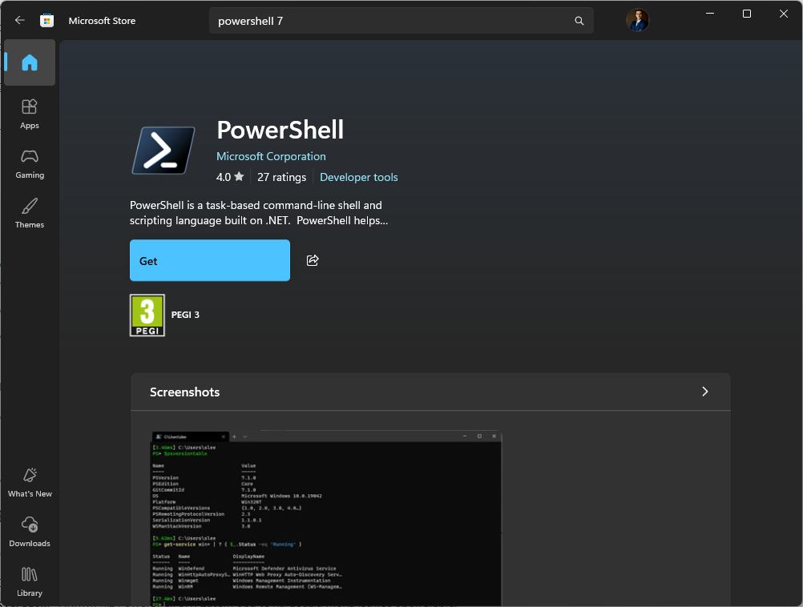This screenshot has height=607, width=803.
Task: View the 27 ratings
Action: (x=281, y=177)
